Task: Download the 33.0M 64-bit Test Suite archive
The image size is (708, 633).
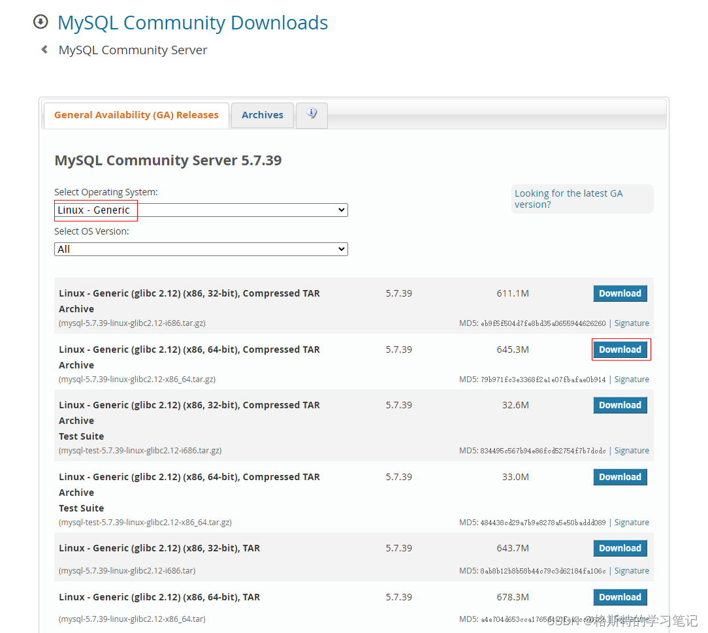Action: 620,477
